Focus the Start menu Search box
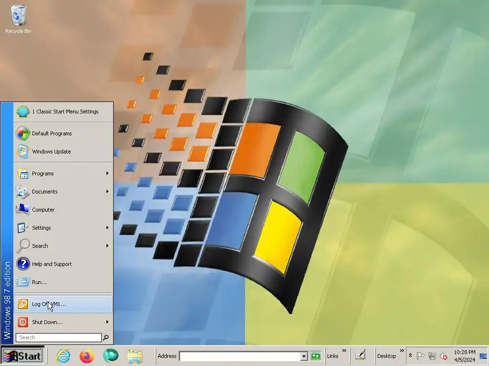 (59, 337)
